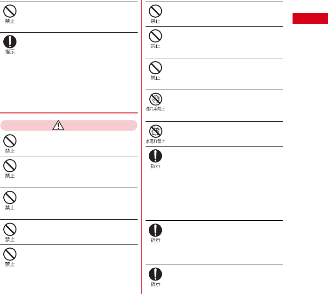Click second 禁止 icon below the pink banner
328x294 pixels.
tap(10, 166)
